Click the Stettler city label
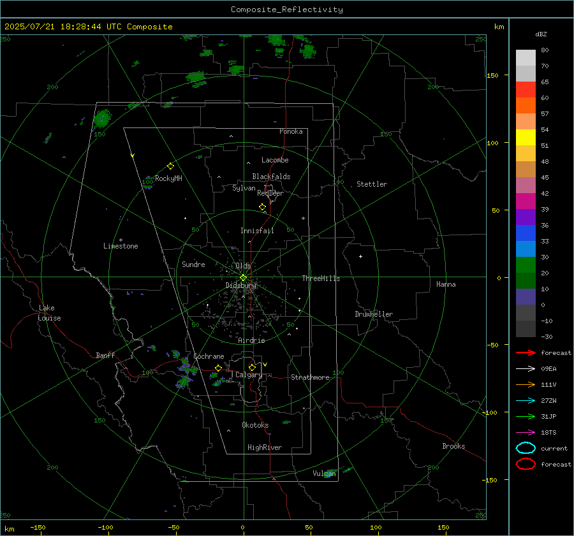Viewport: 574px width, 536px height. click(372, 184)
